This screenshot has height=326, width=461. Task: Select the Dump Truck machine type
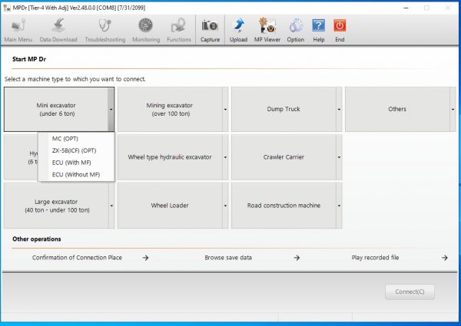coord(284,109)
